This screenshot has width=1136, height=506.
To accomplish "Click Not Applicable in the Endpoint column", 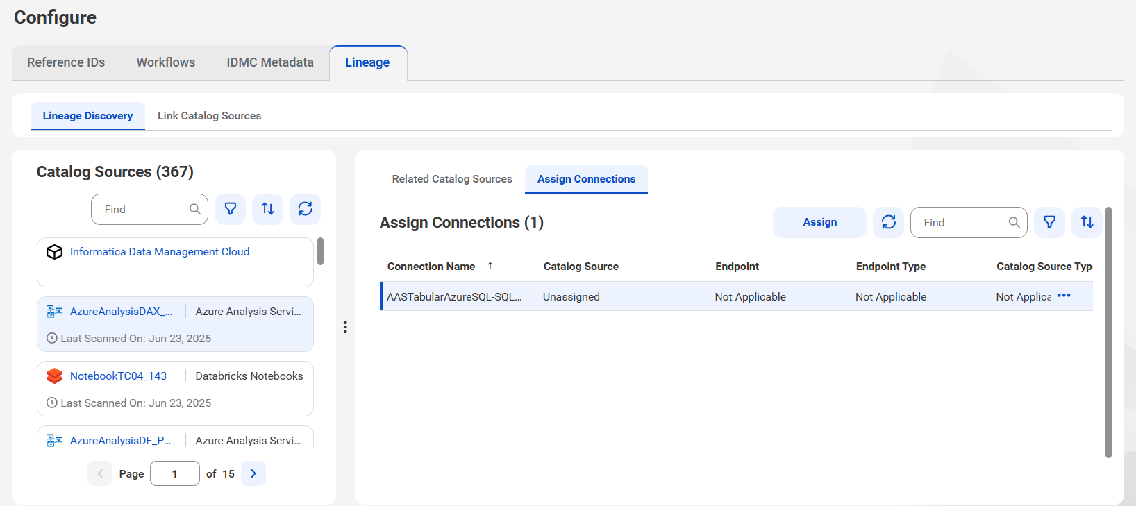I will click(751, 297).
